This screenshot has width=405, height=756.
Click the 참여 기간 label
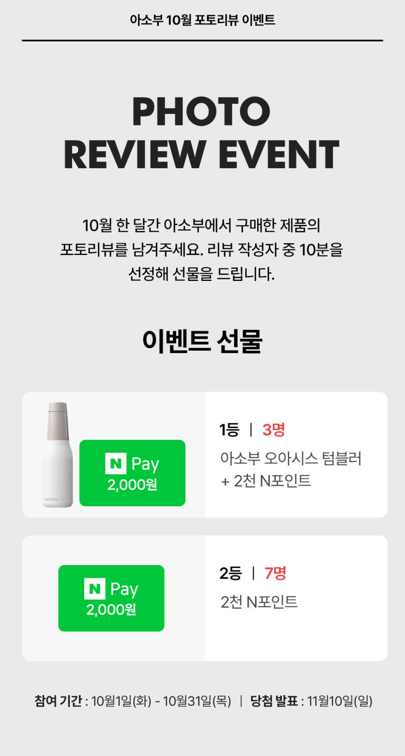[58, 701]
